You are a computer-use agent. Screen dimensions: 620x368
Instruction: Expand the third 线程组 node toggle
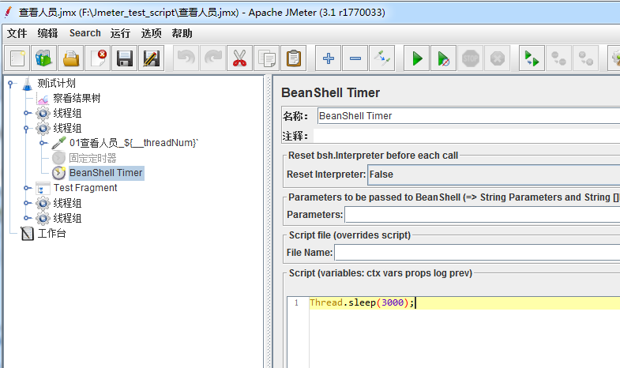click(x=26, y=203)
